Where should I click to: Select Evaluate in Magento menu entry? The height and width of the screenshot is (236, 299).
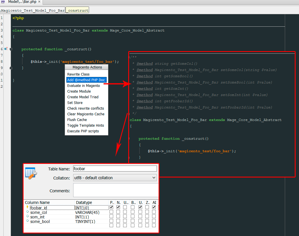[x=87, y=86]
